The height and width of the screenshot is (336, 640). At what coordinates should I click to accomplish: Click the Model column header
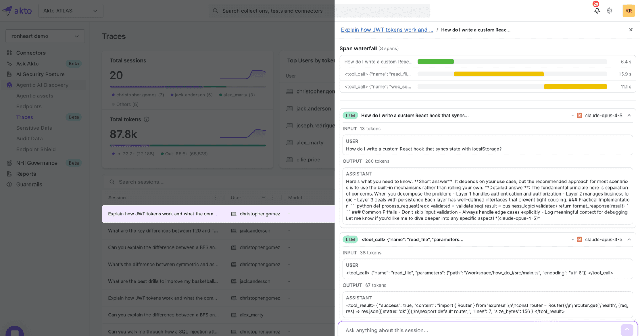click(x=295, y=198)
